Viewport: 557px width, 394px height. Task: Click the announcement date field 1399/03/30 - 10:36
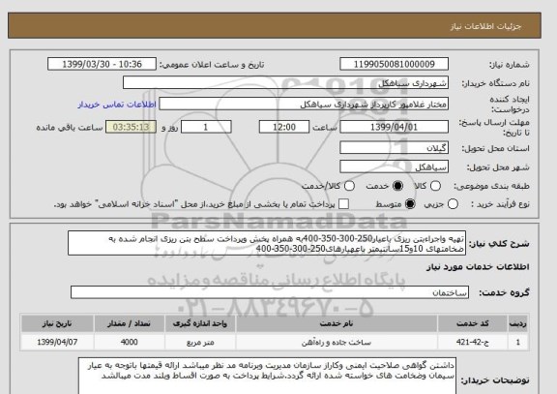click(x=102, y=64)
